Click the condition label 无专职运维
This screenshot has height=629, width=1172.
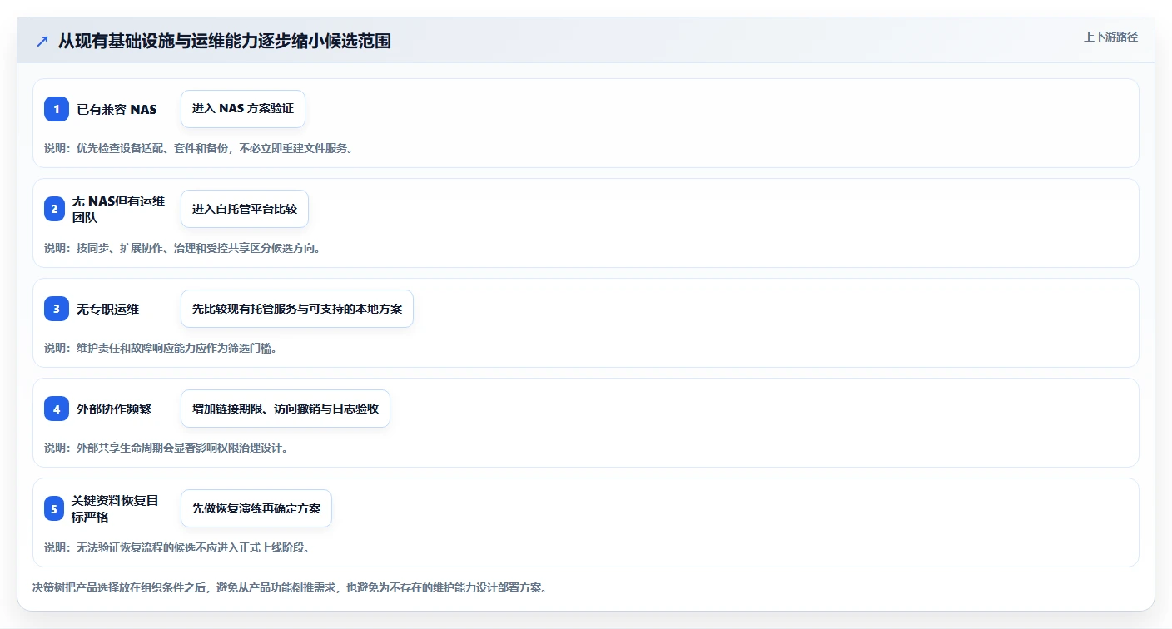(x=108, y=309)
